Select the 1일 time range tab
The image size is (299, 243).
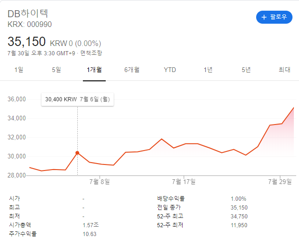pos(19,70)
